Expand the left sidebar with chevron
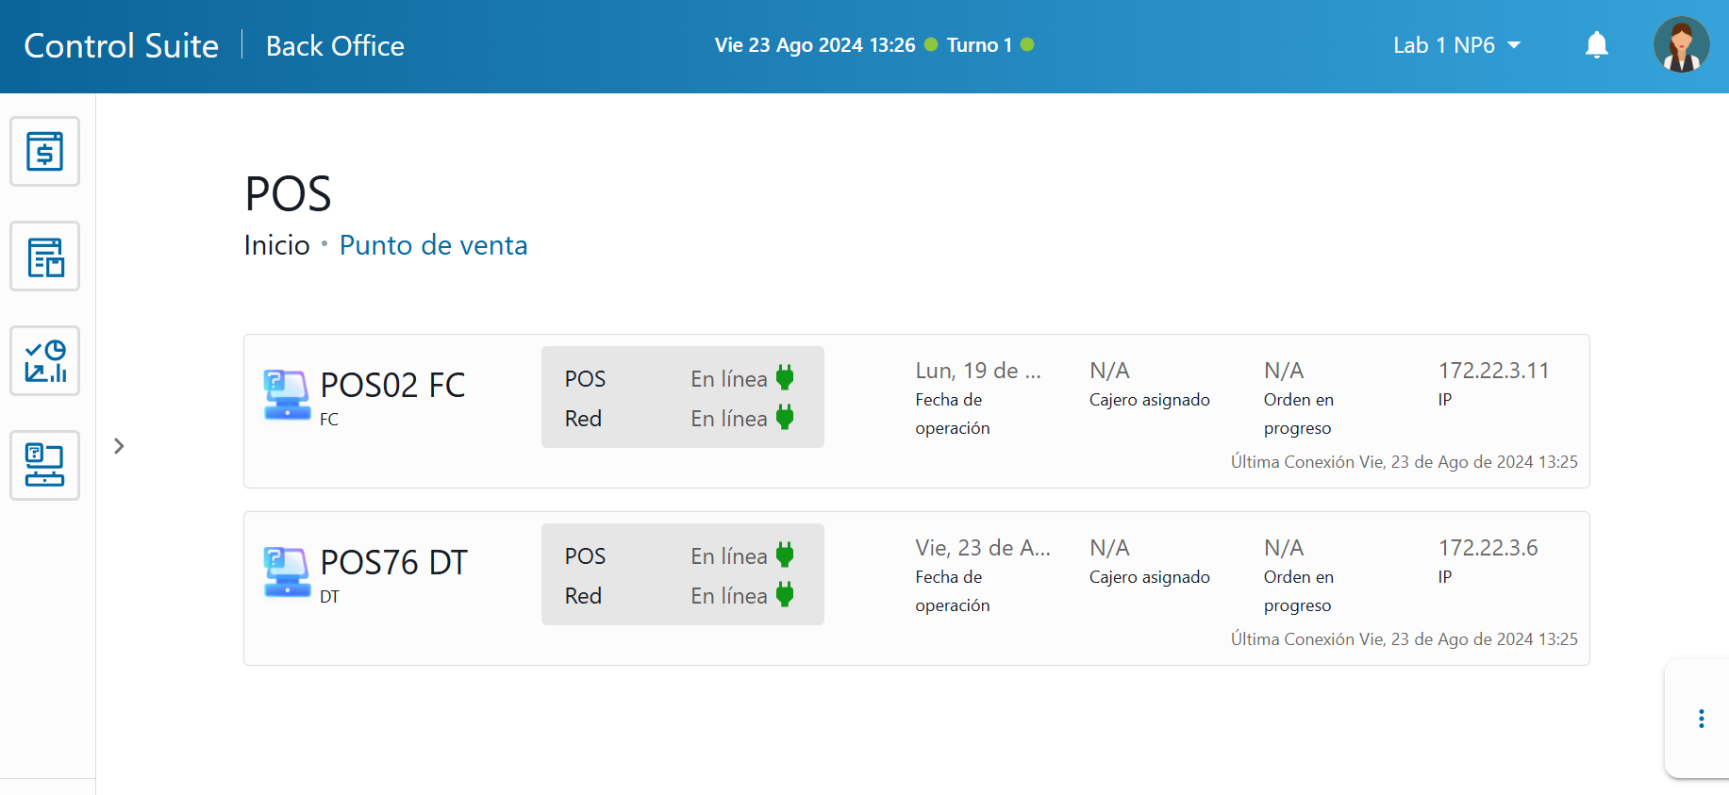This screenshot has height=795, width=1729. [x=119, y=446]
